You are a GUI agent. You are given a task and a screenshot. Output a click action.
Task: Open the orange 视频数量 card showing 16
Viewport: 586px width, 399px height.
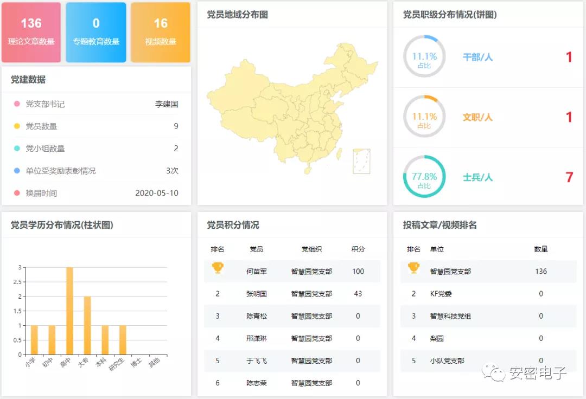[x=161, y=32]
